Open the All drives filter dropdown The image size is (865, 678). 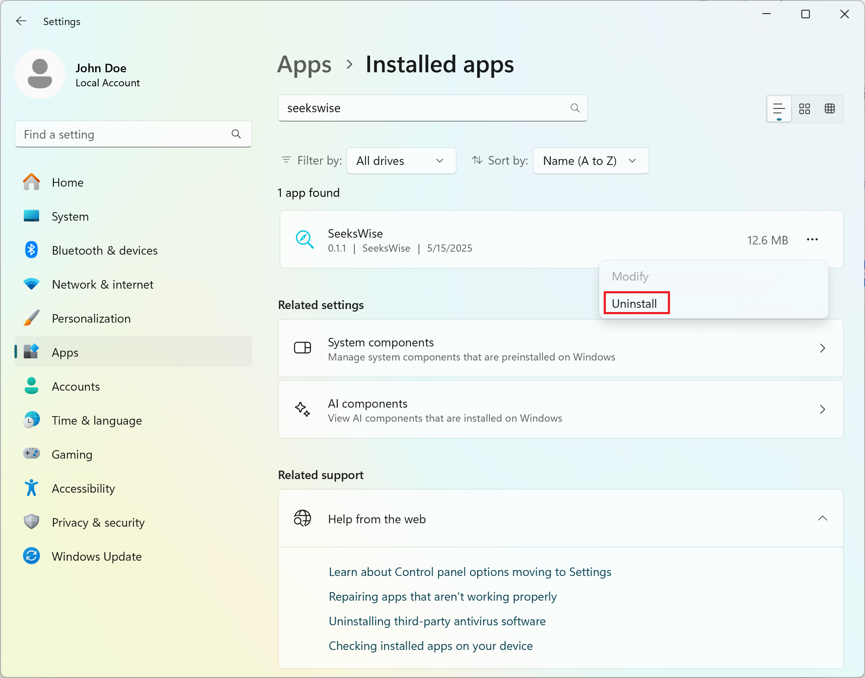tap(401, 161)
